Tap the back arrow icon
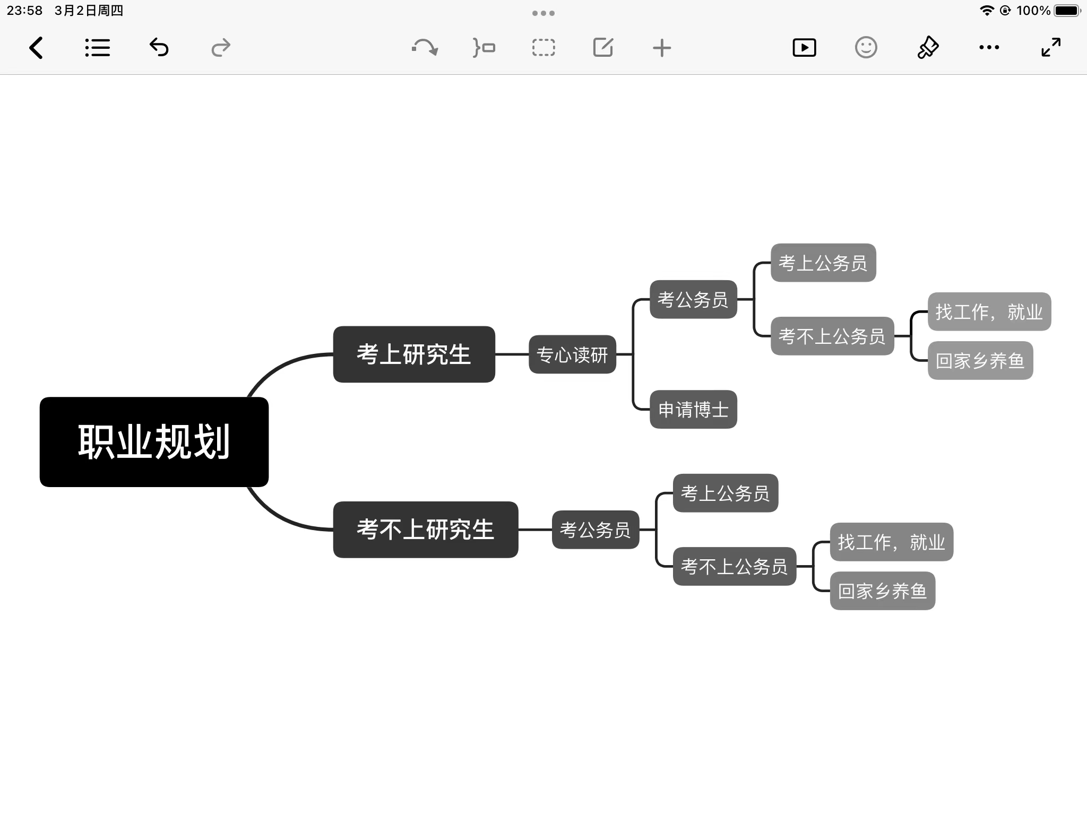1087x815 pixels. tap(36, 48)
